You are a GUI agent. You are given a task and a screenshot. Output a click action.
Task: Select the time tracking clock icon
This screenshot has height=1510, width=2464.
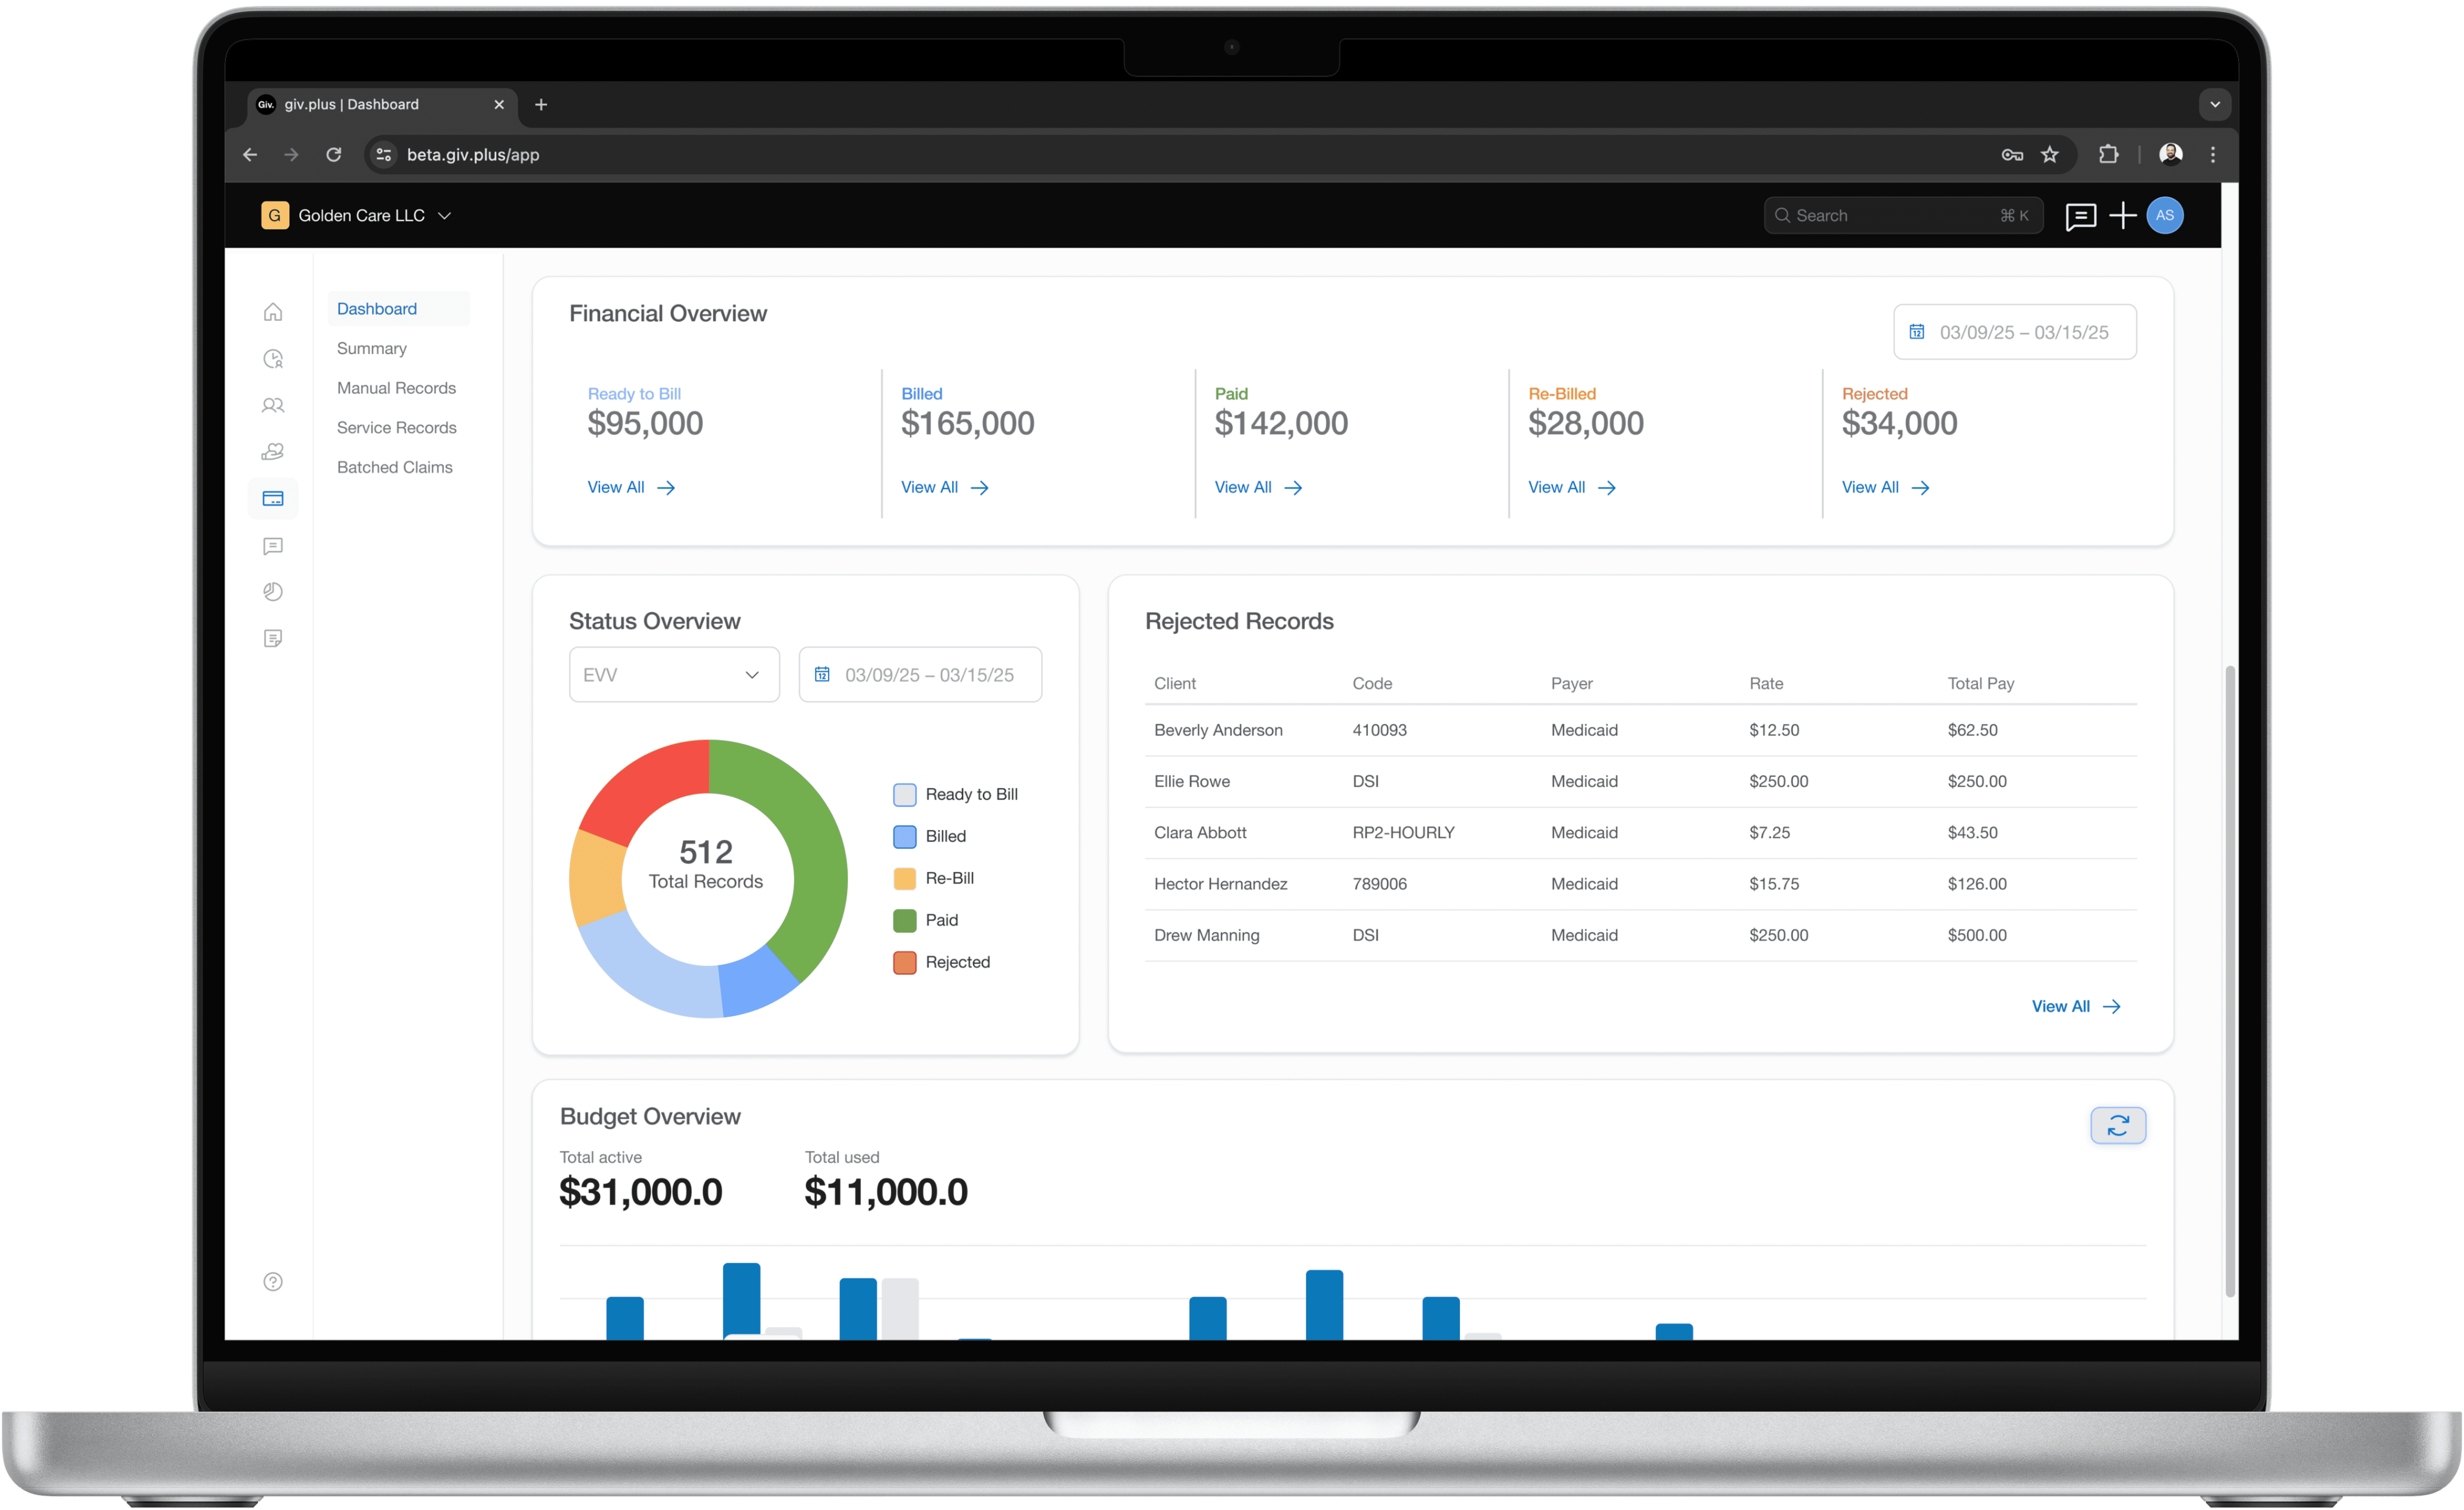tap(273, 358)
